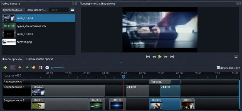Jump to the start of the preview
Image resolution: width=242 pixels, height=111 pixels.
(x=148, y=57)
